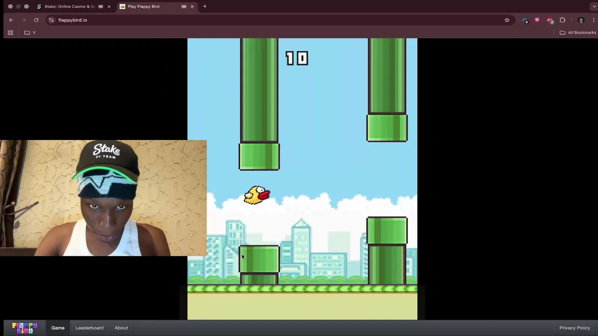Open the All Bookmarks folder
Screen dimensions: 598x336
(578, 33)
